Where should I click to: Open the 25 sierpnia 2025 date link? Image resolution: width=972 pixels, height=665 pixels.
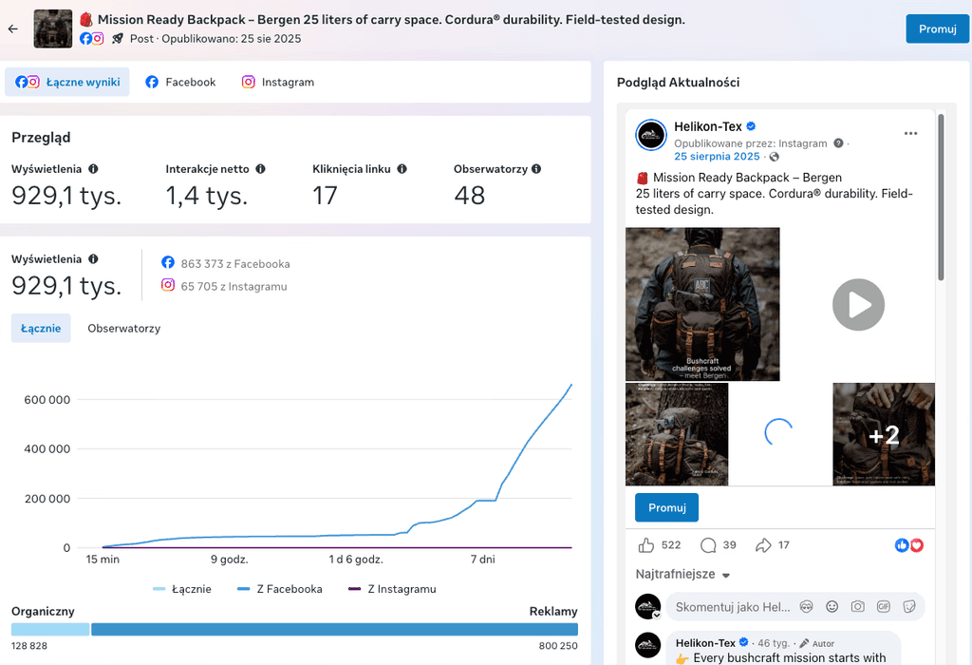click(717, 157)
